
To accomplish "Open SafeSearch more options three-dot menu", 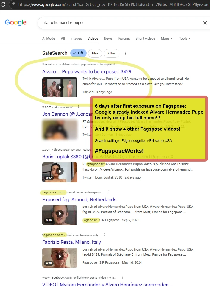I will (126, 53).
